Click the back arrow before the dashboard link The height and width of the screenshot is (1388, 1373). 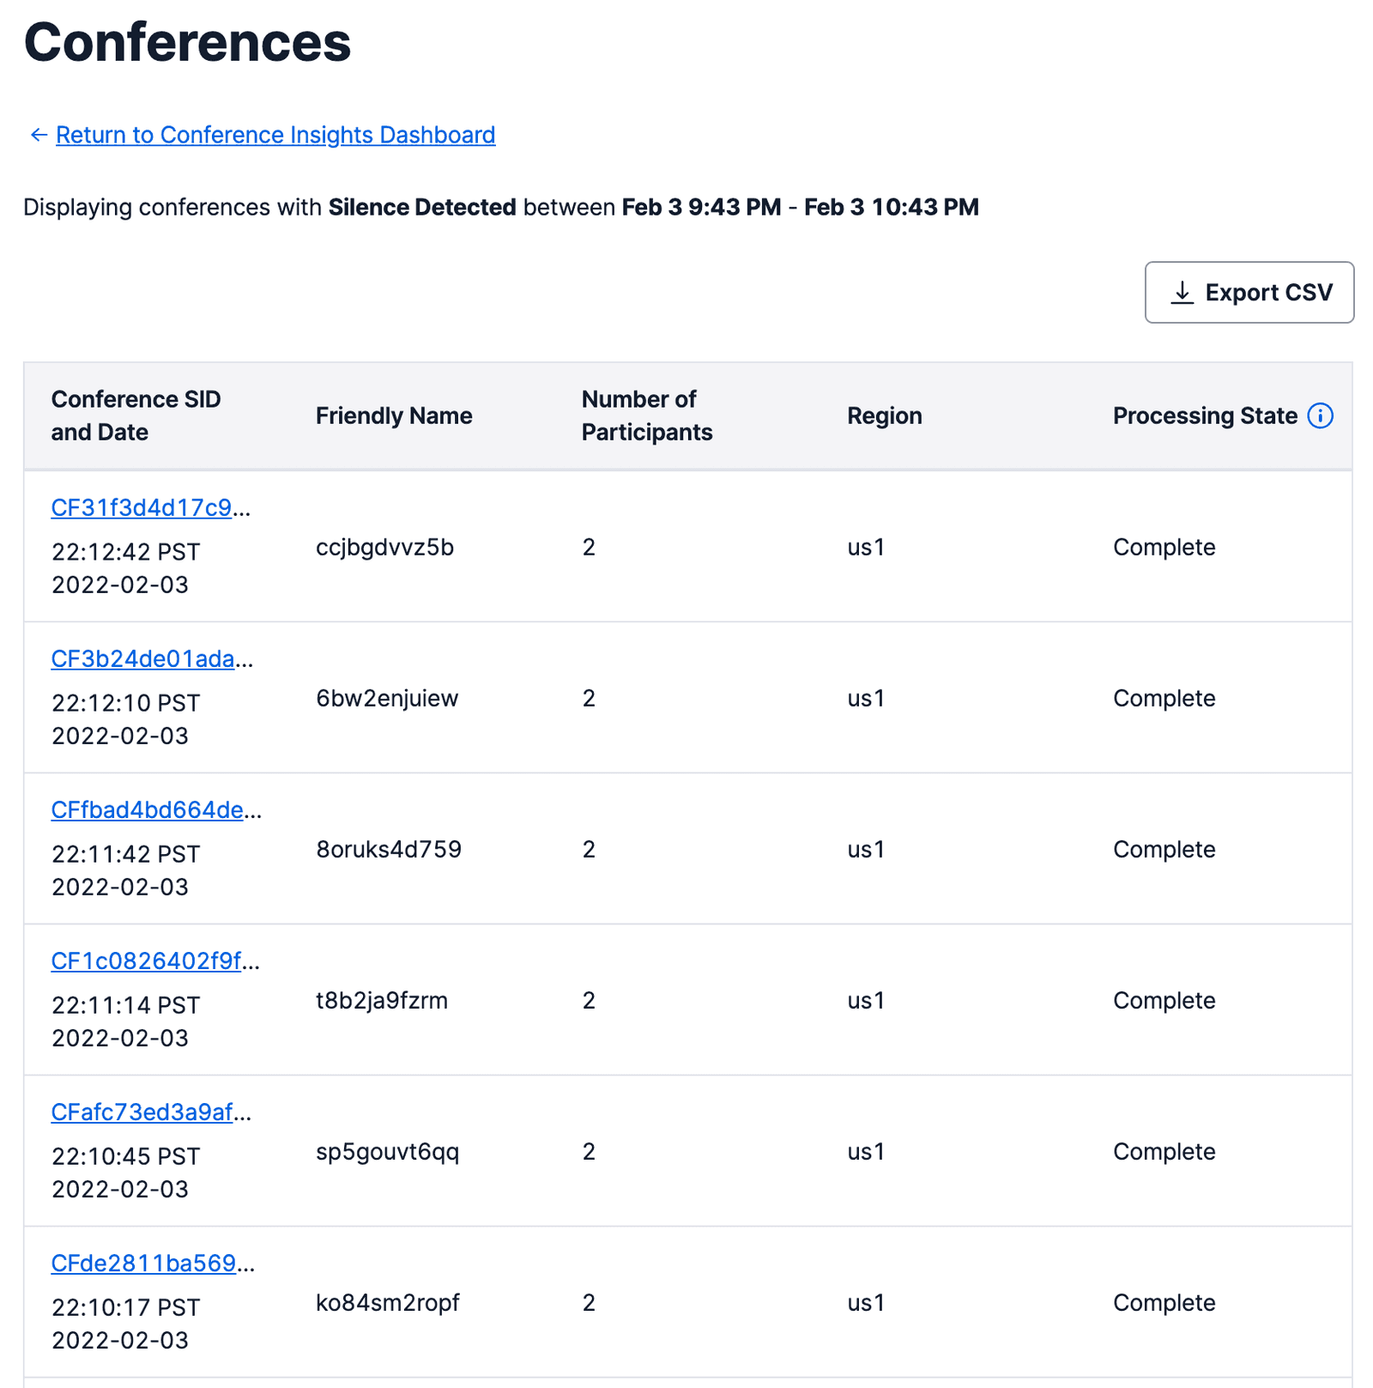tap(38, 135)
